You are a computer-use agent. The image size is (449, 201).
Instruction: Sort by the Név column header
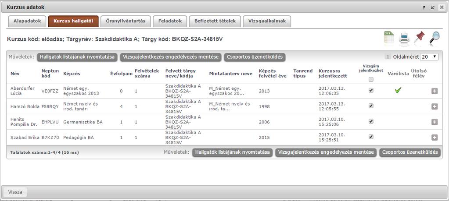pos(14,74)
